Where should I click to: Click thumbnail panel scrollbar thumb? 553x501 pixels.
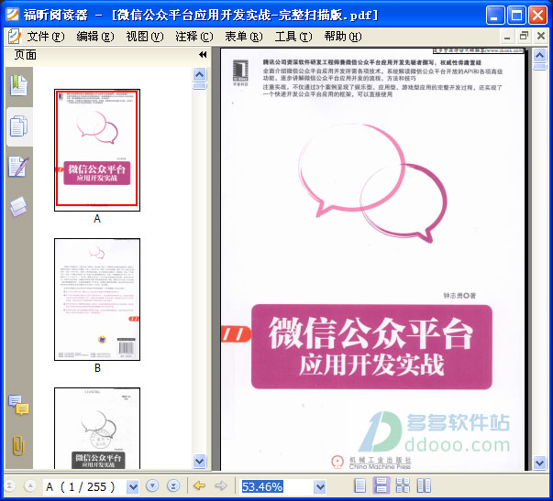tap(200, 85)
